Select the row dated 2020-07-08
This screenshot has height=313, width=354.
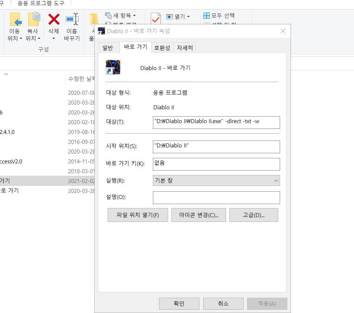[x=47, y=93]
